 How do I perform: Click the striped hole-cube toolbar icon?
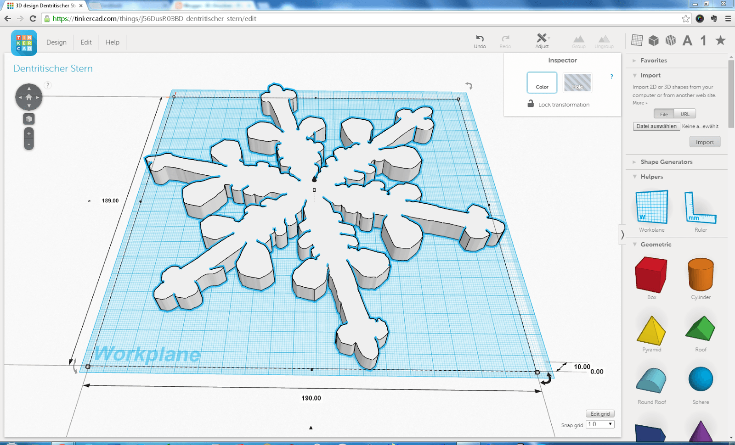[671, 40]
